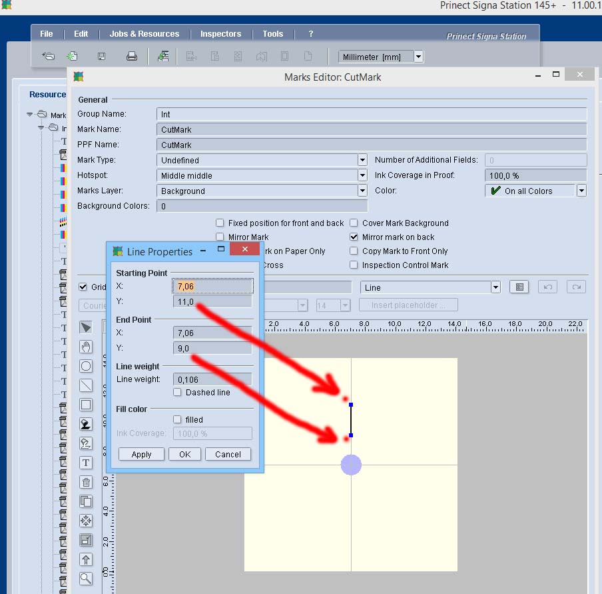Screen dimensions: 602x594
Task: Click the blue hotspot circle on canvas
Action: 351,465
